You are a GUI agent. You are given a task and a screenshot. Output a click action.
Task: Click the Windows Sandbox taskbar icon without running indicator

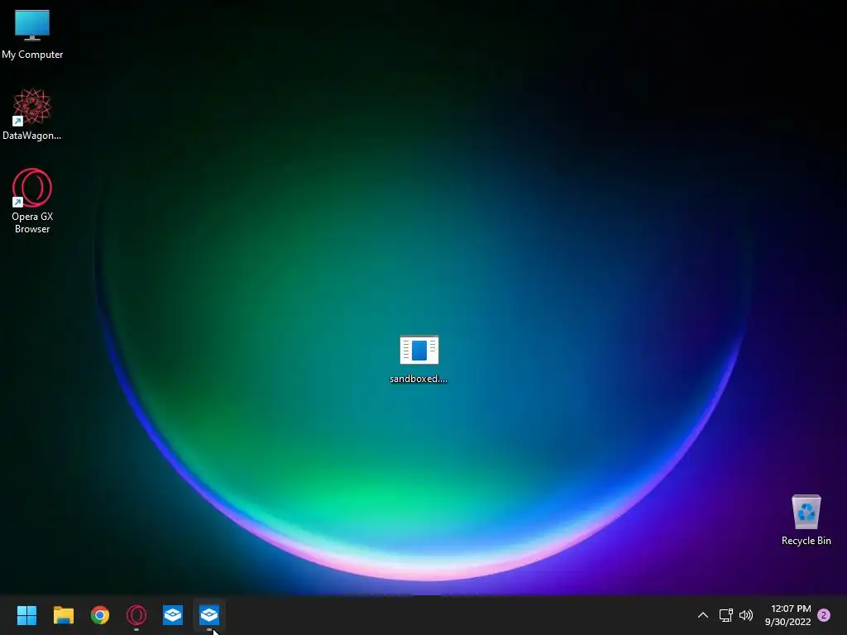173,615
